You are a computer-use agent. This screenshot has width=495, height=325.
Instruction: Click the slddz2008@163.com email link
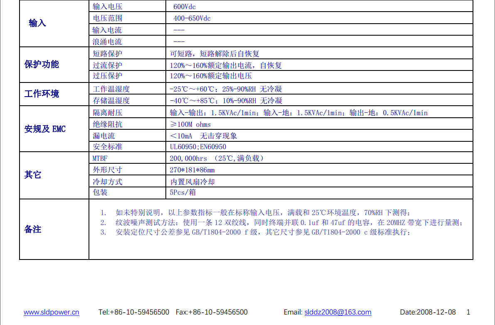click(x=337, y=312)
